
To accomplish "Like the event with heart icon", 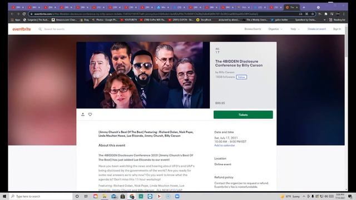I will point(90,114).
